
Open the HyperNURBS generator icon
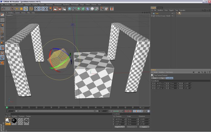click(x=79, y=9)
